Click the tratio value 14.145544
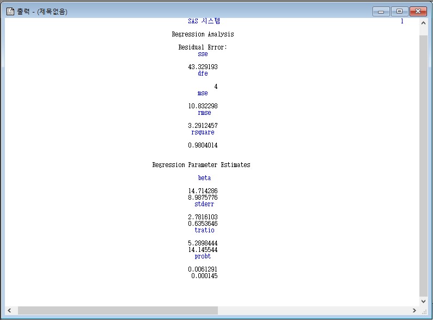 click(x=203, y=250)
